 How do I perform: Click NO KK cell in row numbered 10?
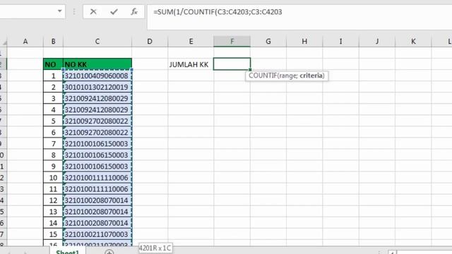[97, 178]
